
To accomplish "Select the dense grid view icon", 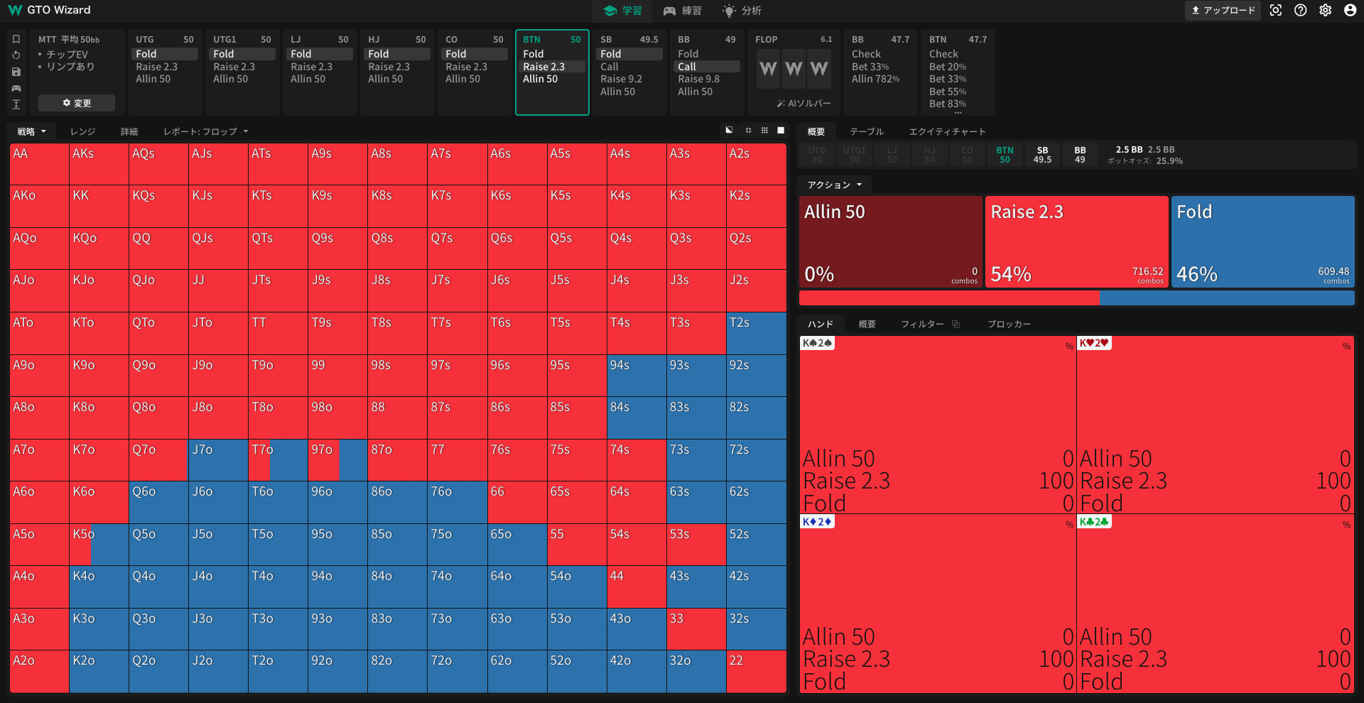I will point(764,130).
